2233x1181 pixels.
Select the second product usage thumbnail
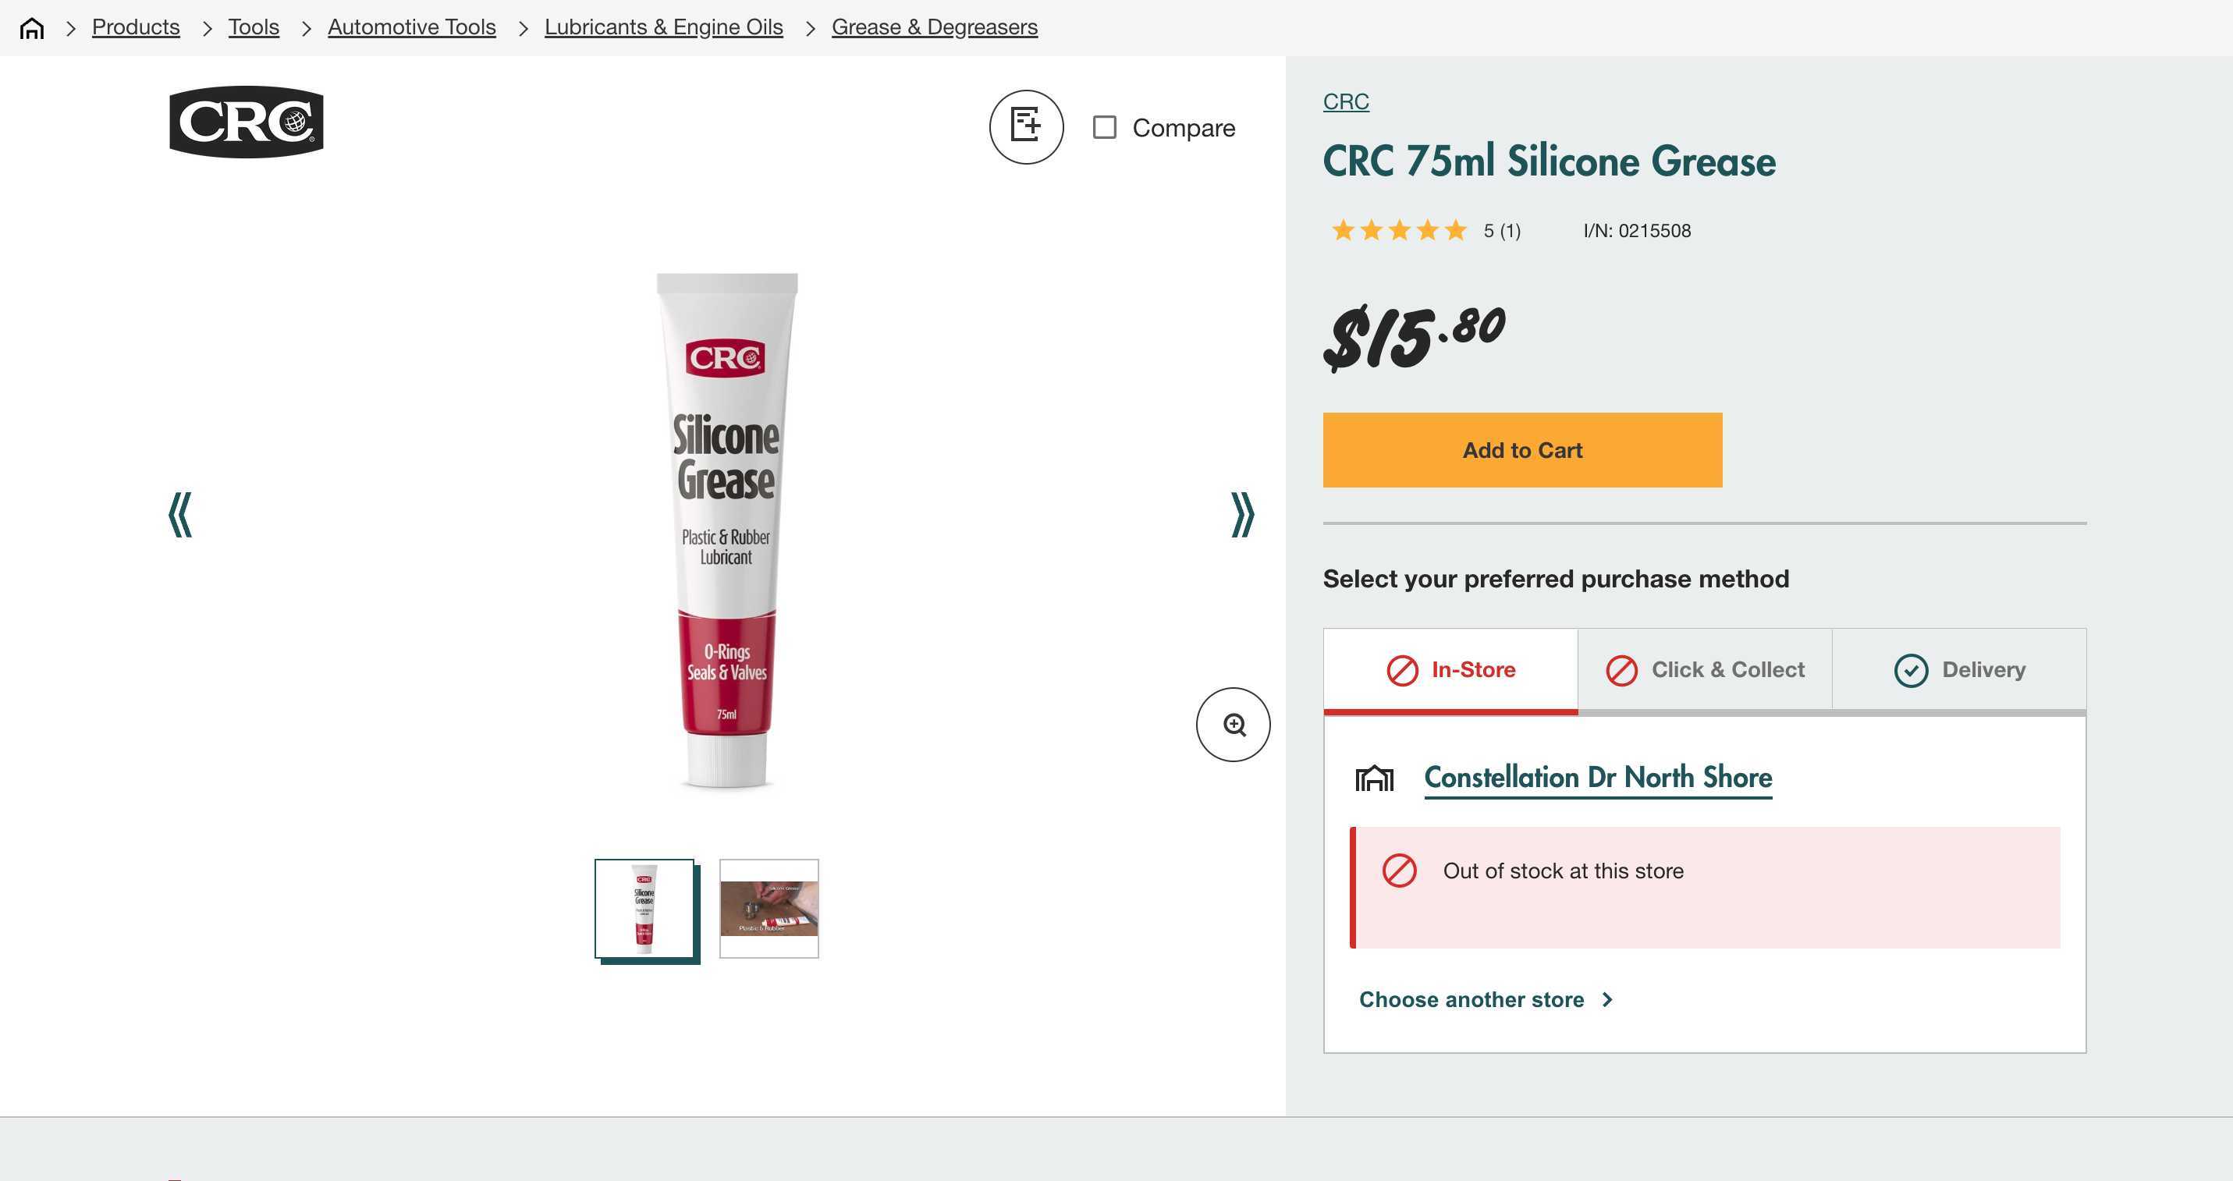(x=769, y=908)
